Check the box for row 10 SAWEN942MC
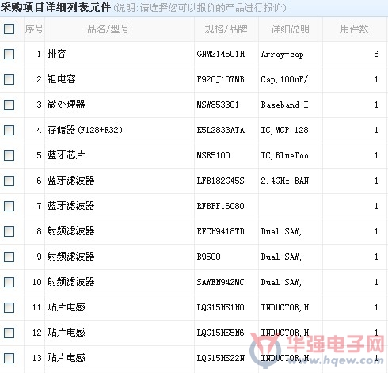The height and width of the screenshot is (373, 388). tap(9, 282)
